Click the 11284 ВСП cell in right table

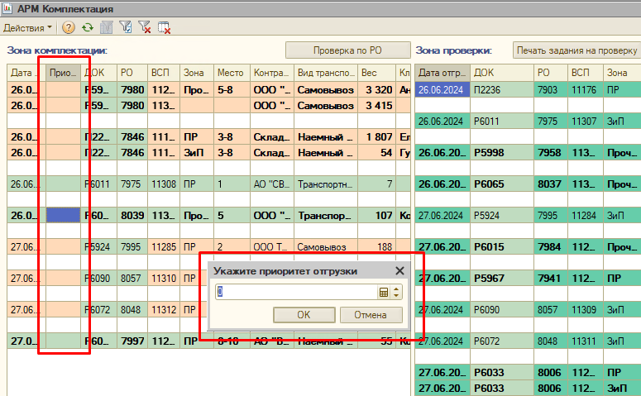(585, 216)
